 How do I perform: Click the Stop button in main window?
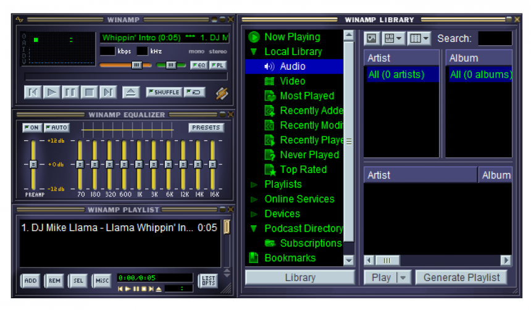[x=89, y=92]
